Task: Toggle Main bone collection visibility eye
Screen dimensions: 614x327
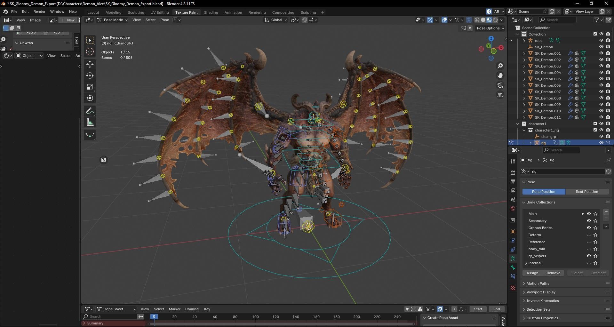Action: pyautogui.click(x=589, y=214)
